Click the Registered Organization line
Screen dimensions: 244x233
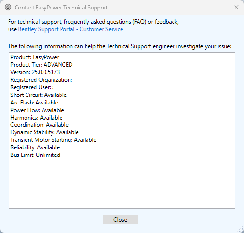tap(41, 80)
